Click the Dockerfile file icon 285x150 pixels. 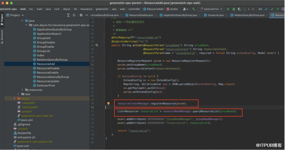click(x=15, y=133)
